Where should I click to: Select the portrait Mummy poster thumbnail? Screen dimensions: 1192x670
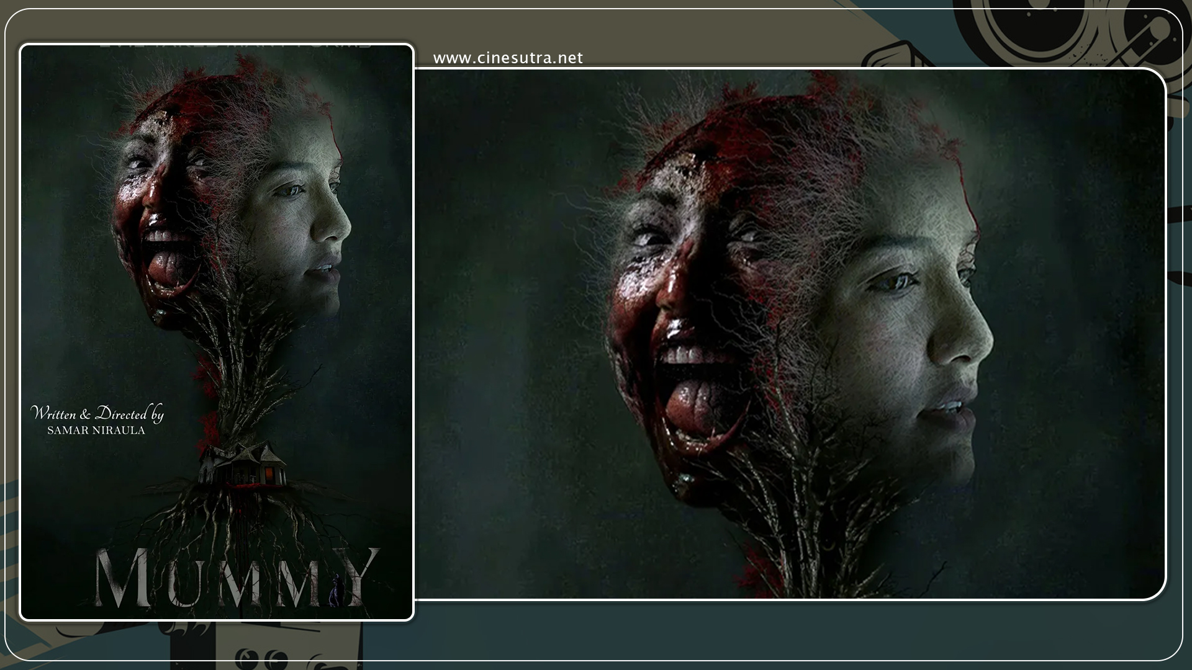[217, 332]
